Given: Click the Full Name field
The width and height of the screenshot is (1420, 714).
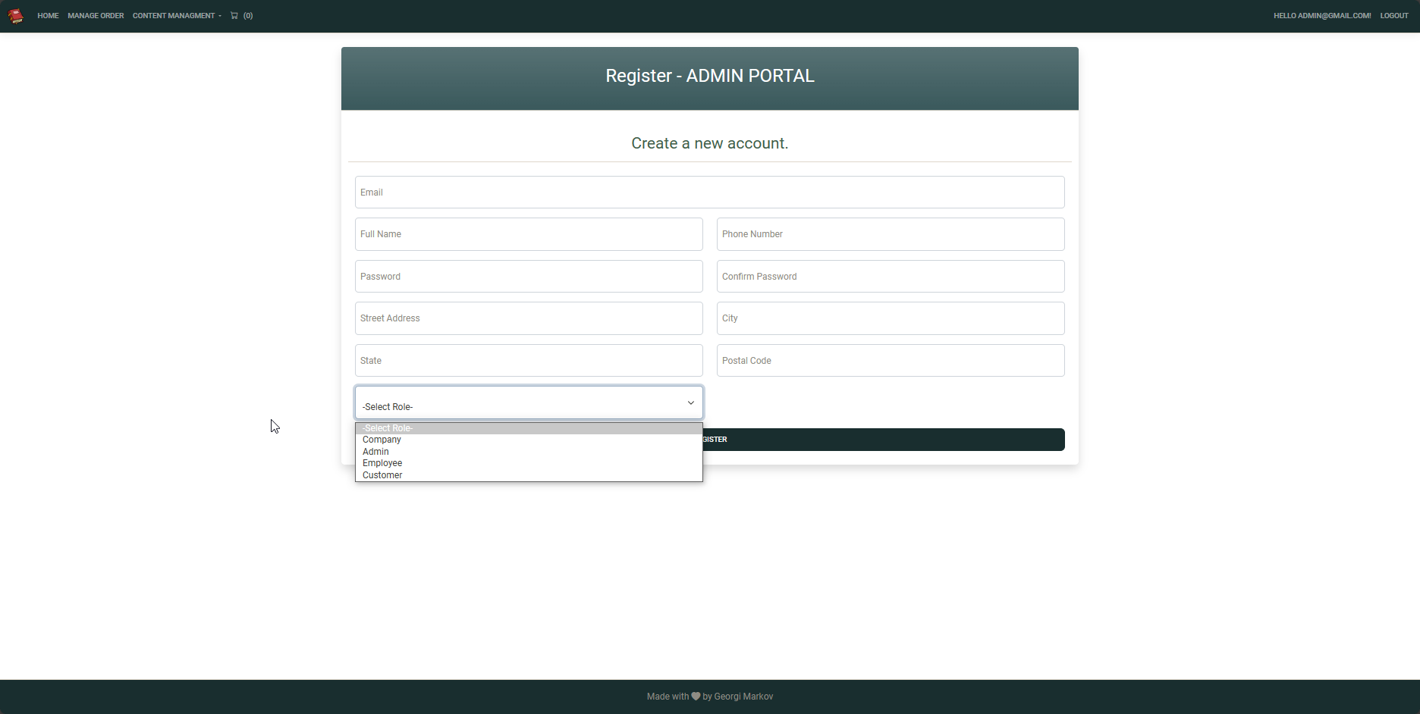Looking at the screenshot, I should (x=529, y=234).
